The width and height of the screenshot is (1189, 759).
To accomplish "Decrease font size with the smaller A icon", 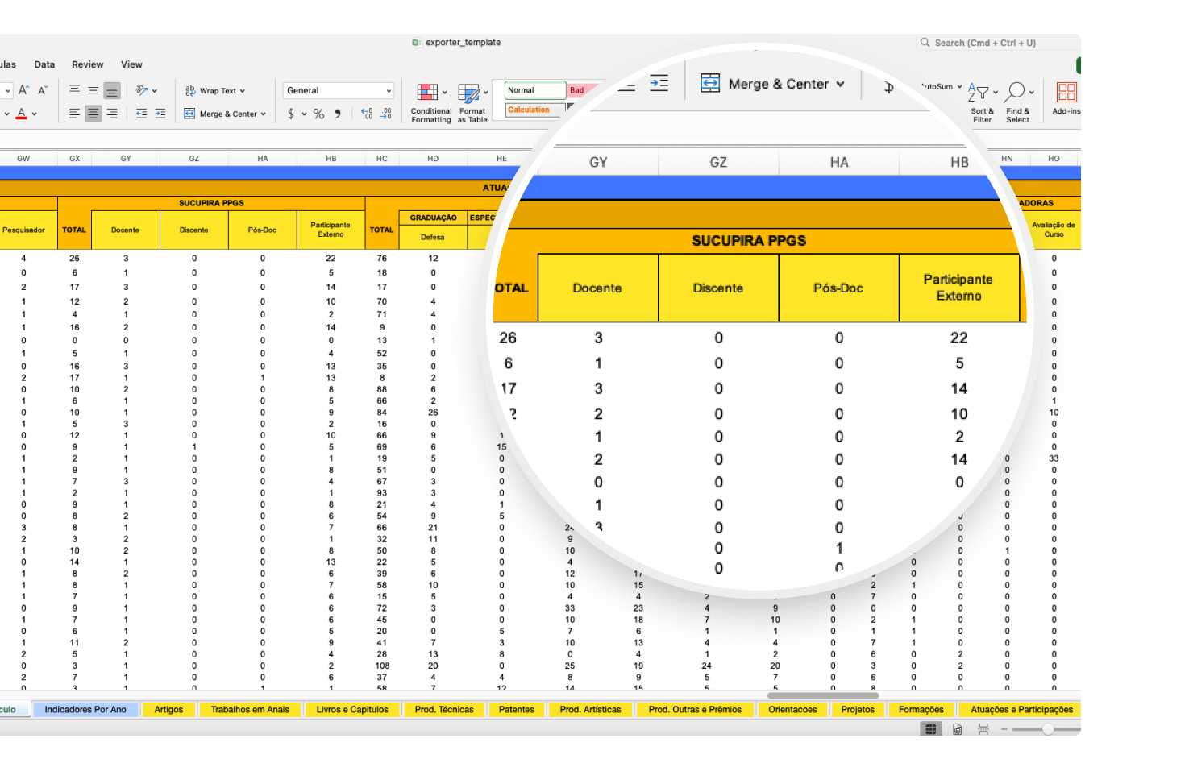I will click(43, 90).
